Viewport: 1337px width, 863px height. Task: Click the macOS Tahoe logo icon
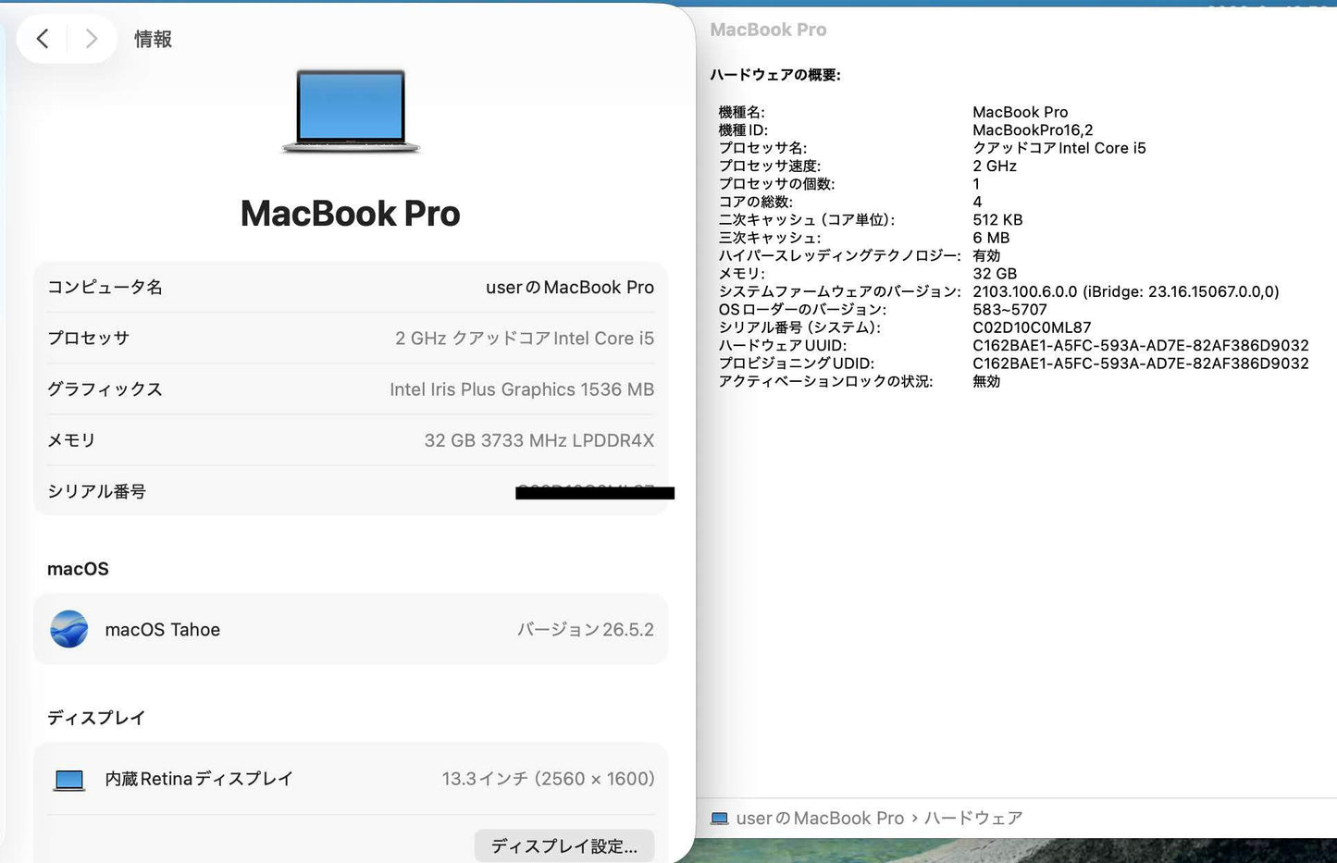coord(69,629)
